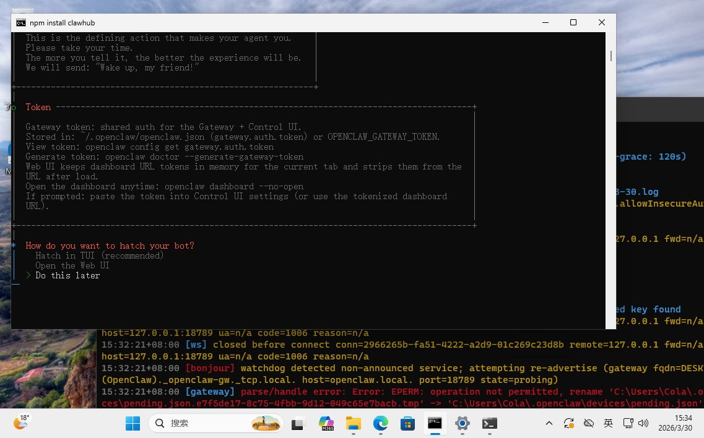Screen dimensions: 704x438
Task: Switch to the Terminal taskbar icon
Action: (489, 423)
